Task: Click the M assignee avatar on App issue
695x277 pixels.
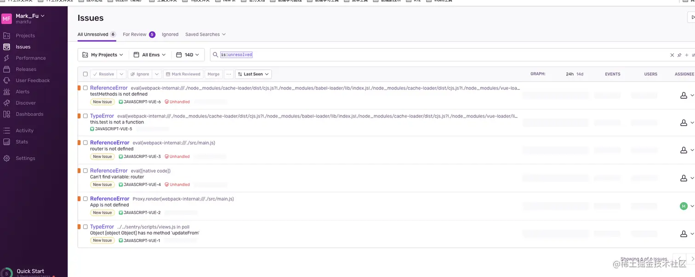Action: pos(684,206)
